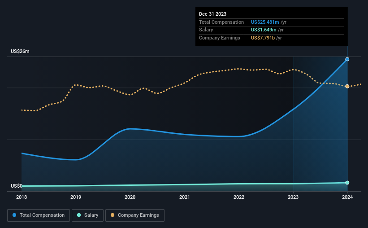Click the 2023 x-axis label
The width and height of the screenshot is (368, 228).
(293, 197)
